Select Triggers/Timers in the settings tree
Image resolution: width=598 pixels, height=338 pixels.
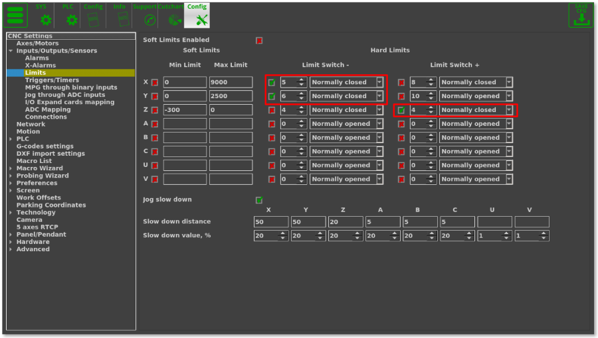tap(52, 80)
